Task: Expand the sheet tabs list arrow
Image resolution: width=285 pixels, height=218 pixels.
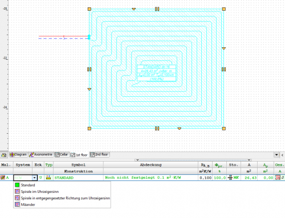Action: pos(276,155)
